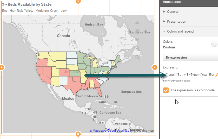The width and height of the screenshot is (218, 139).
Task: Click the right edge handle of map object
Action: point(155,67)
